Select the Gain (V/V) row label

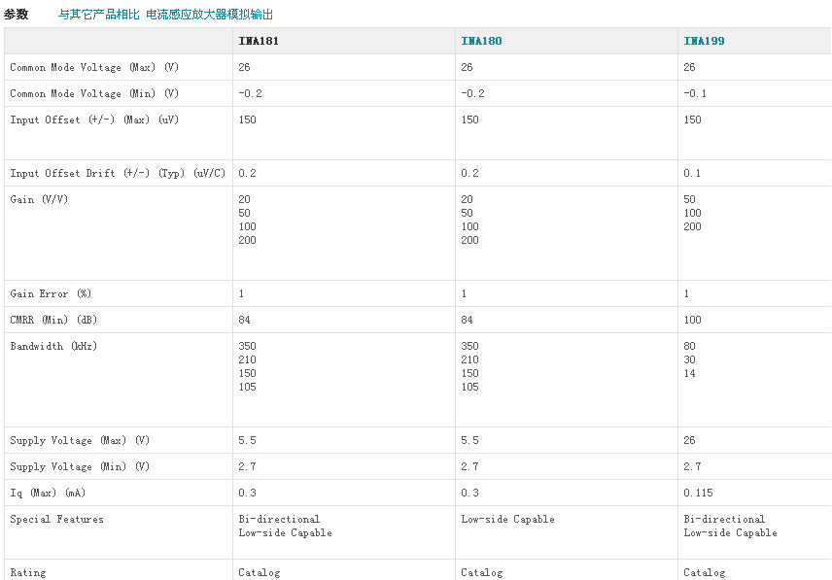39,199
